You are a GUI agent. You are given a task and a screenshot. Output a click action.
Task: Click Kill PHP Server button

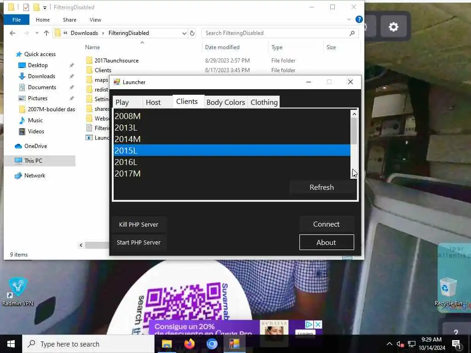pyautogui.click(x=138, y=224)
